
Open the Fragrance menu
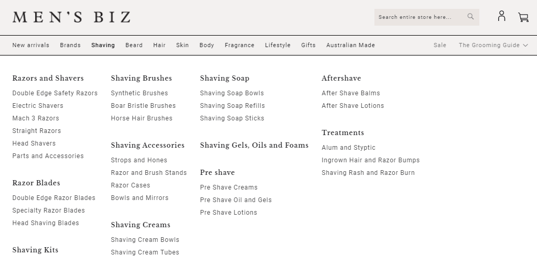tap(239, 45)
